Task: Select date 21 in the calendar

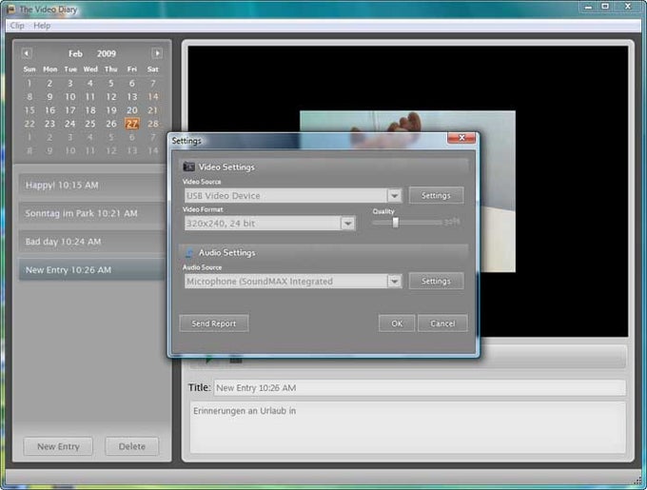Action: (x=152, y=110)
